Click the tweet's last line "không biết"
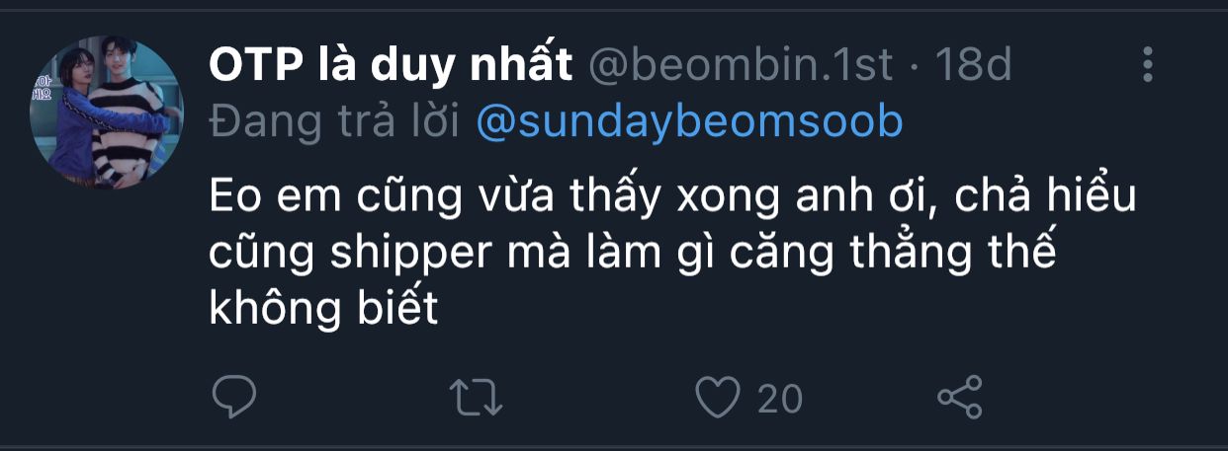Image resolution: width=1228 pixels, height=451 pixels. [323, 310]
